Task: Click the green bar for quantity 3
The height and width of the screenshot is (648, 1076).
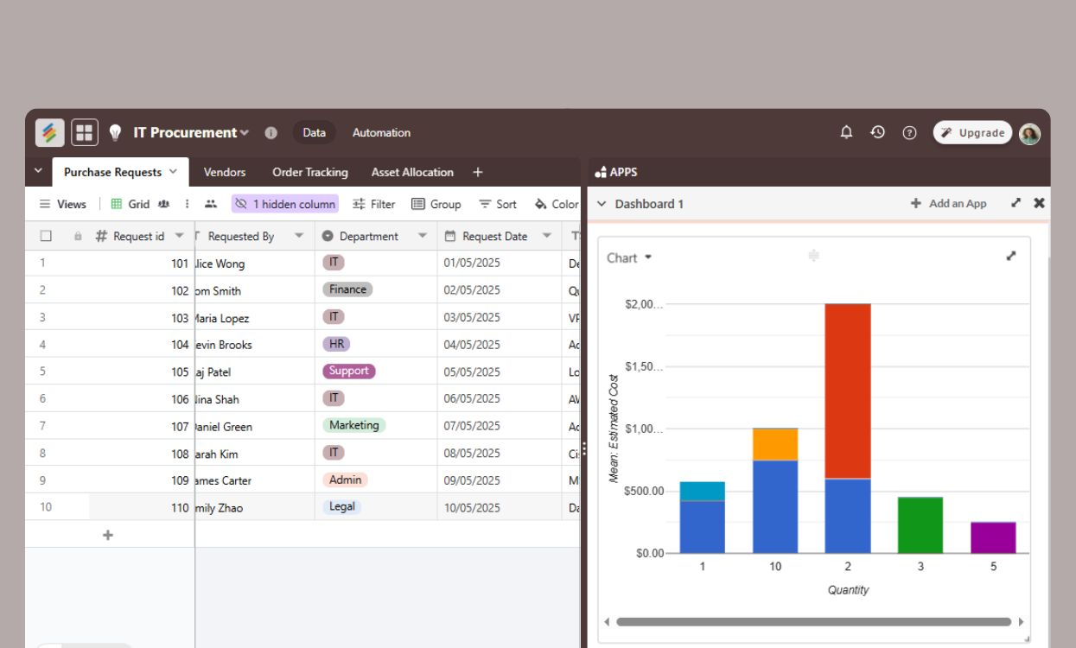Action: [920, 525]
